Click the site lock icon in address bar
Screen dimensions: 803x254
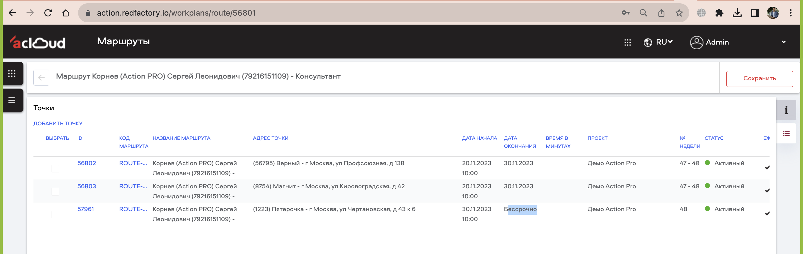click(x=88, y=13)
